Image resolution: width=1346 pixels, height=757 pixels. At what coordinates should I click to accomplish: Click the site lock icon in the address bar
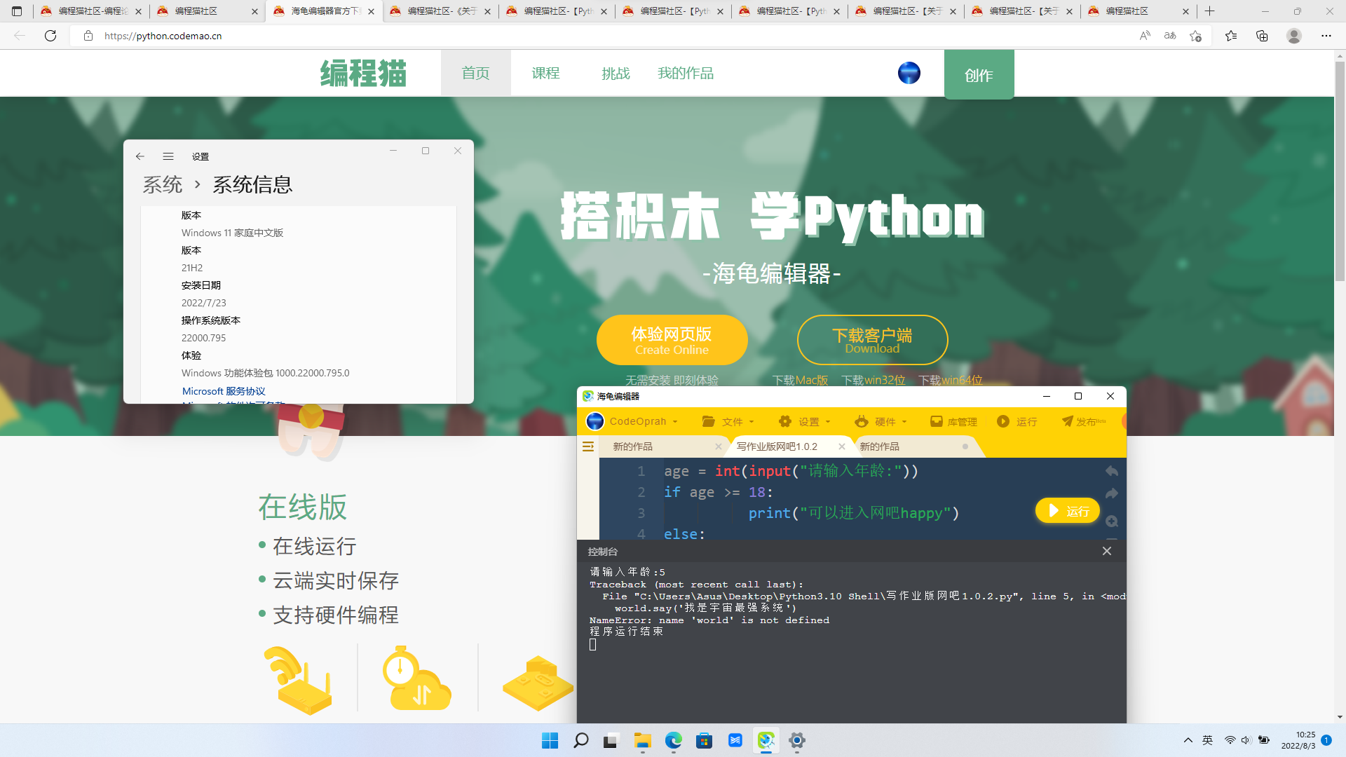tap(88, 36)
